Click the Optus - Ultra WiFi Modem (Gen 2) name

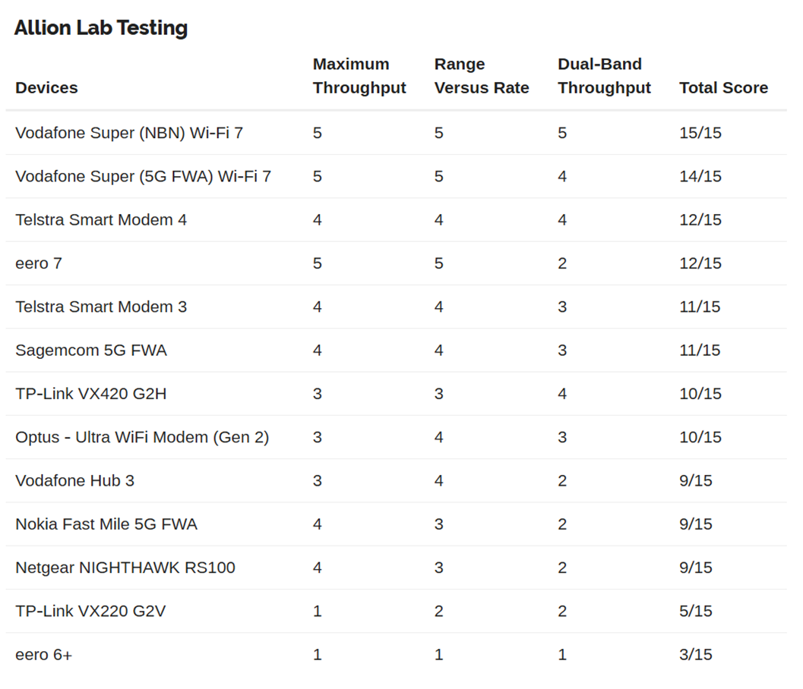point(142,437)
